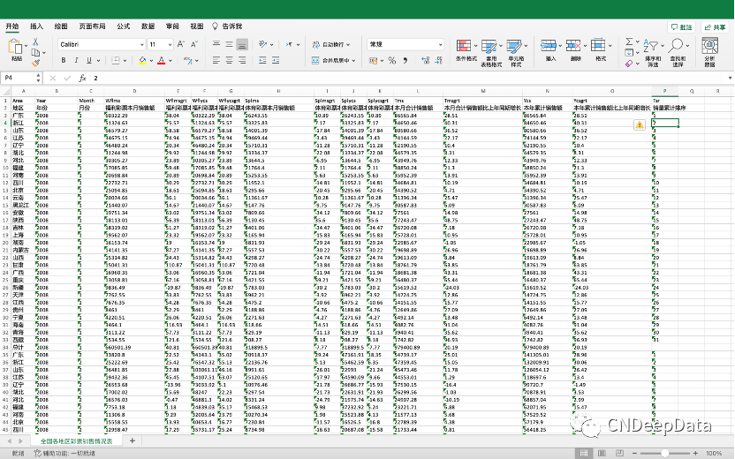Click the 告诉我 tell me search
The height and width of the screenshot is (459, 735).
pyautogui.click(x=227, y=26)
